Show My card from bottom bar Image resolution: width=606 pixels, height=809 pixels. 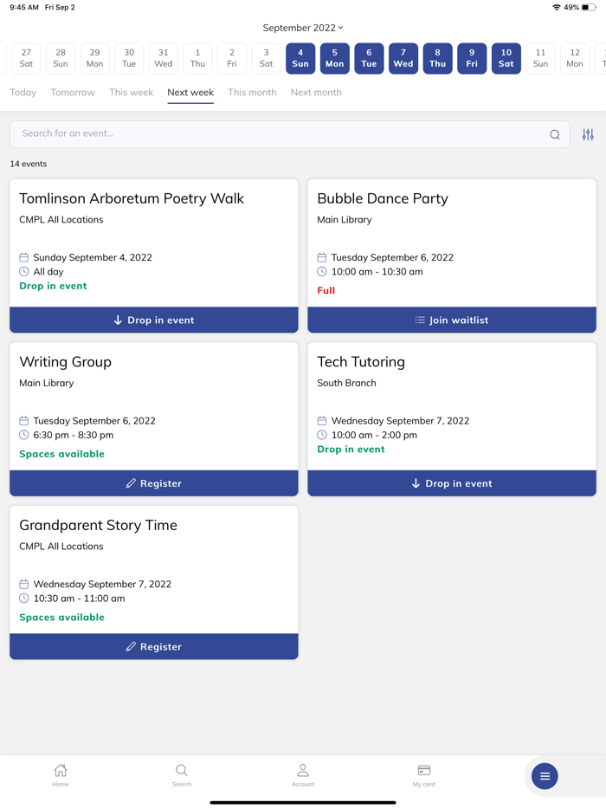[x=424, y=774]
